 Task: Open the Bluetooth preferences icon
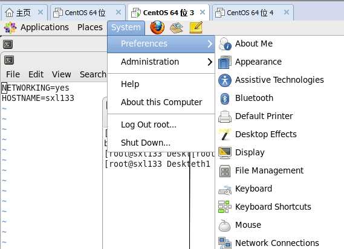tap(225, 99)
